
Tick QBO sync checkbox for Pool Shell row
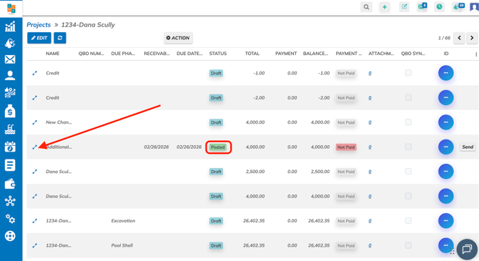[x=408, y=245]
